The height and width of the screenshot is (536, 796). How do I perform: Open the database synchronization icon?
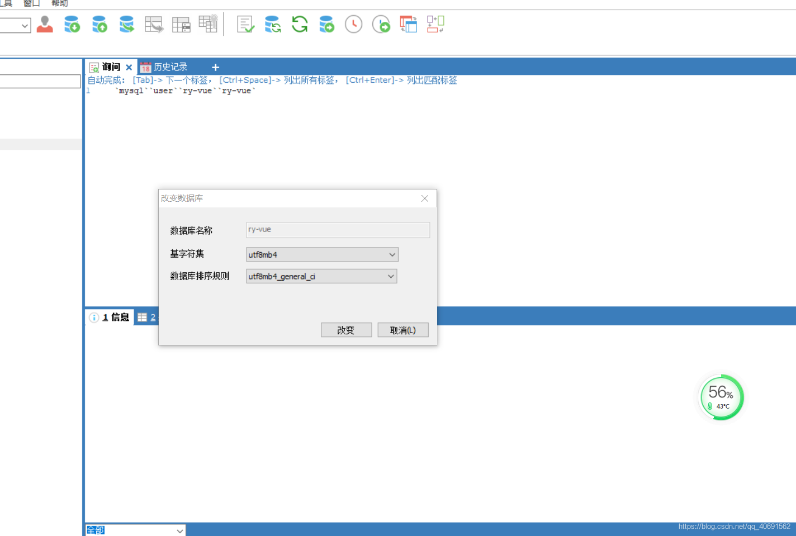click(x=272, y=25)
